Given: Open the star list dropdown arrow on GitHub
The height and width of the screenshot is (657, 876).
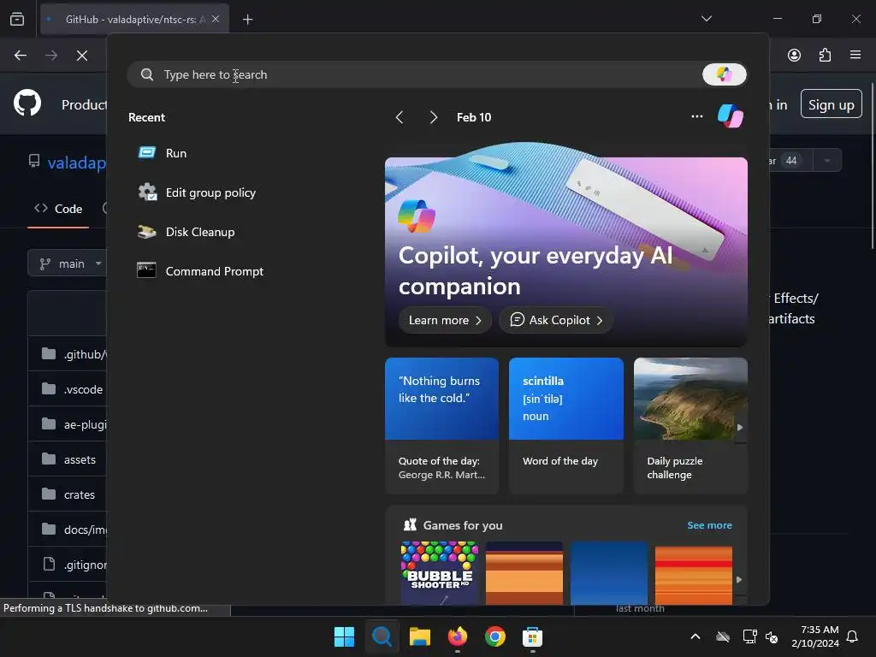Looking at the screenshot, I should click(x=827, y=161).
